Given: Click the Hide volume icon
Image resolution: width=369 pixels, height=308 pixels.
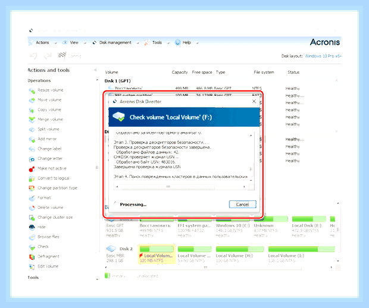Looking at the screenshot, I should 32,227.
